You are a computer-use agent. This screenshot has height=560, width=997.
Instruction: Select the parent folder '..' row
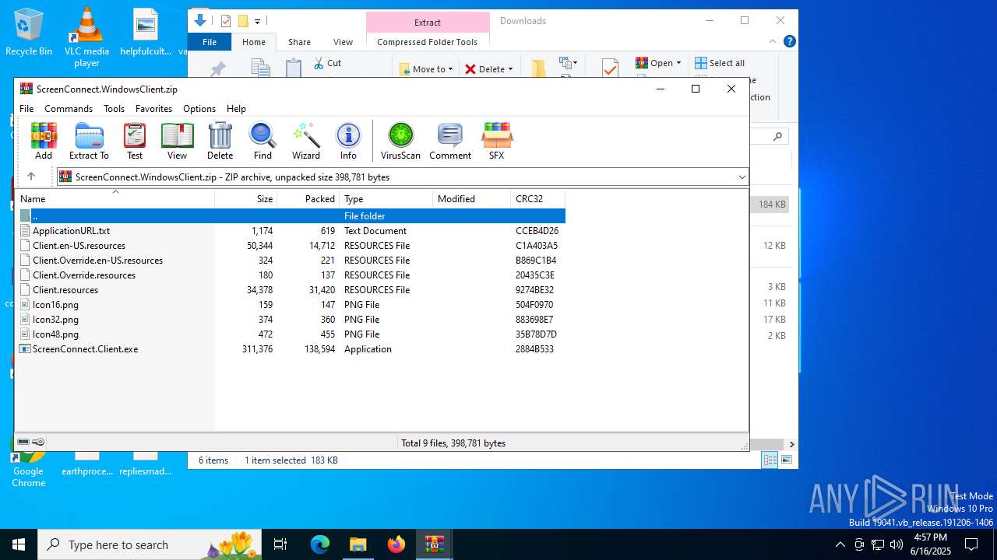point(291,215)
